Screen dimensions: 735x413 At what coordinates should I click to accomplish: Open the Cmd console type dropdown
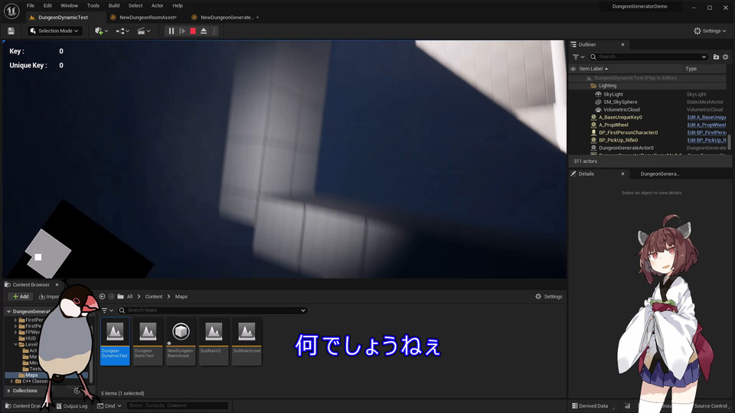pyautogui.click(x=109, y=406)
